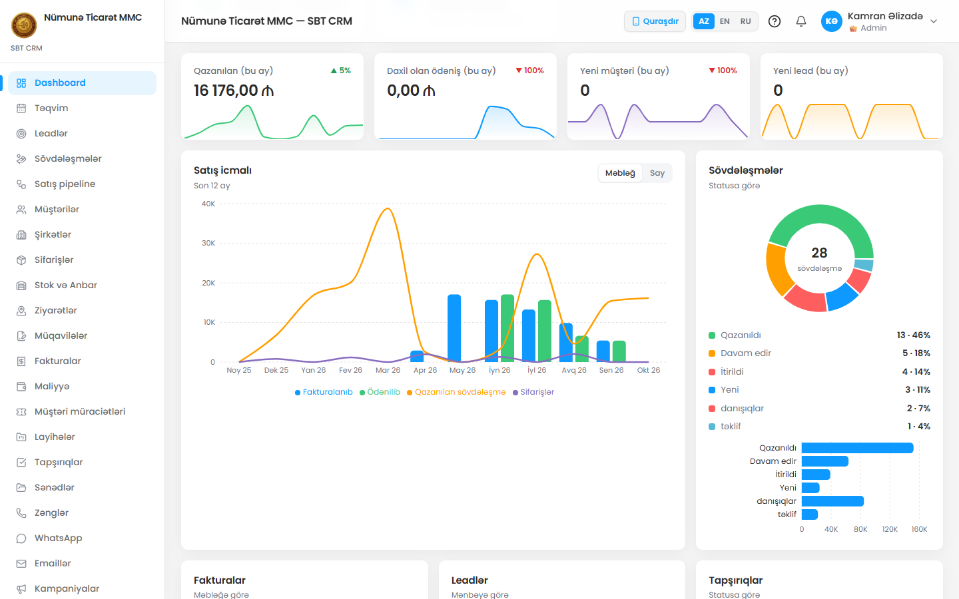Image resolution: width=959 pixels, height=599 pixels.
Task: Open the notifications bell
Action: (x=801, y=21)
